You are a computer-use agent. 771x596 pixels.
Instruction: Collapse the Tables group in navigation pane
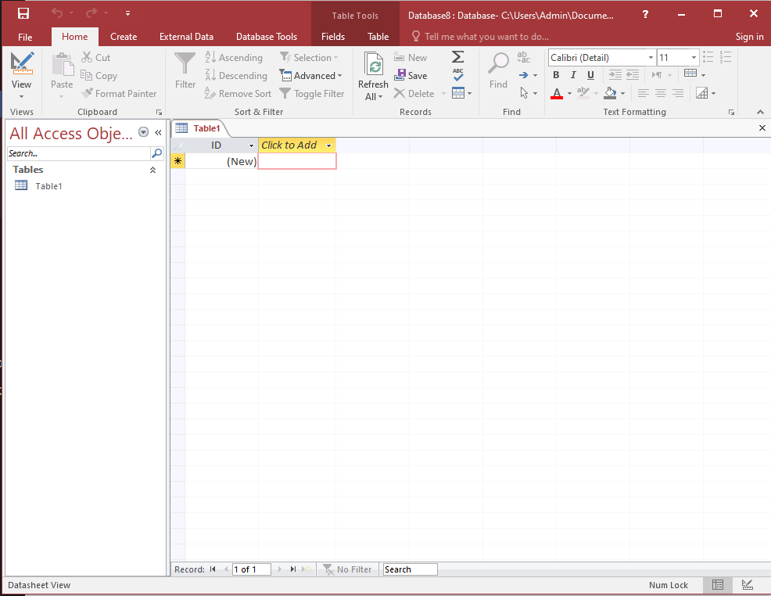click(152, 170)
